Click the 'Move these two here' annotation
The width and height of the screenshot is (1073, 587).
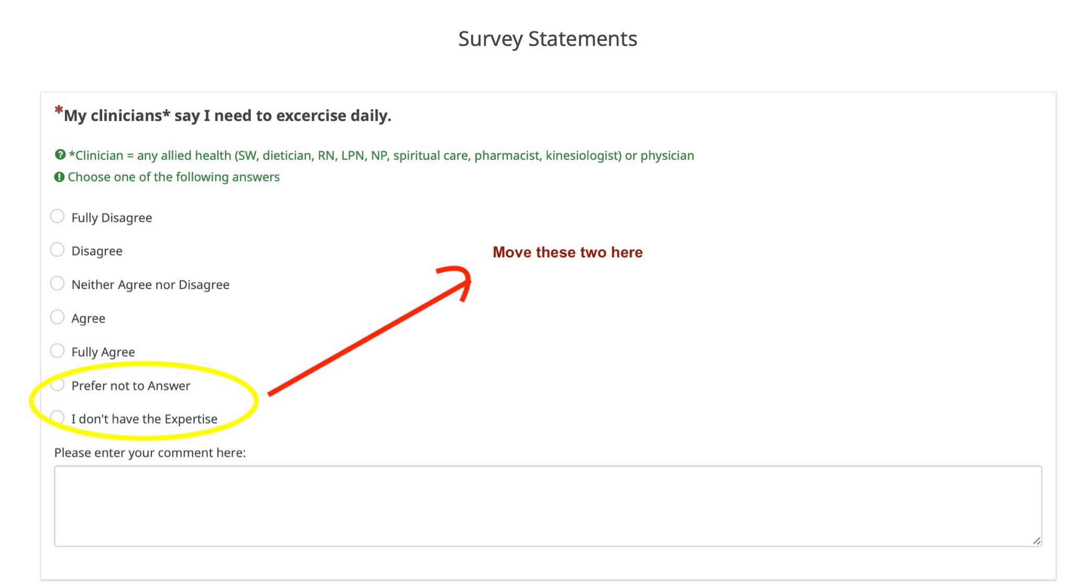[x=567, y=252]
